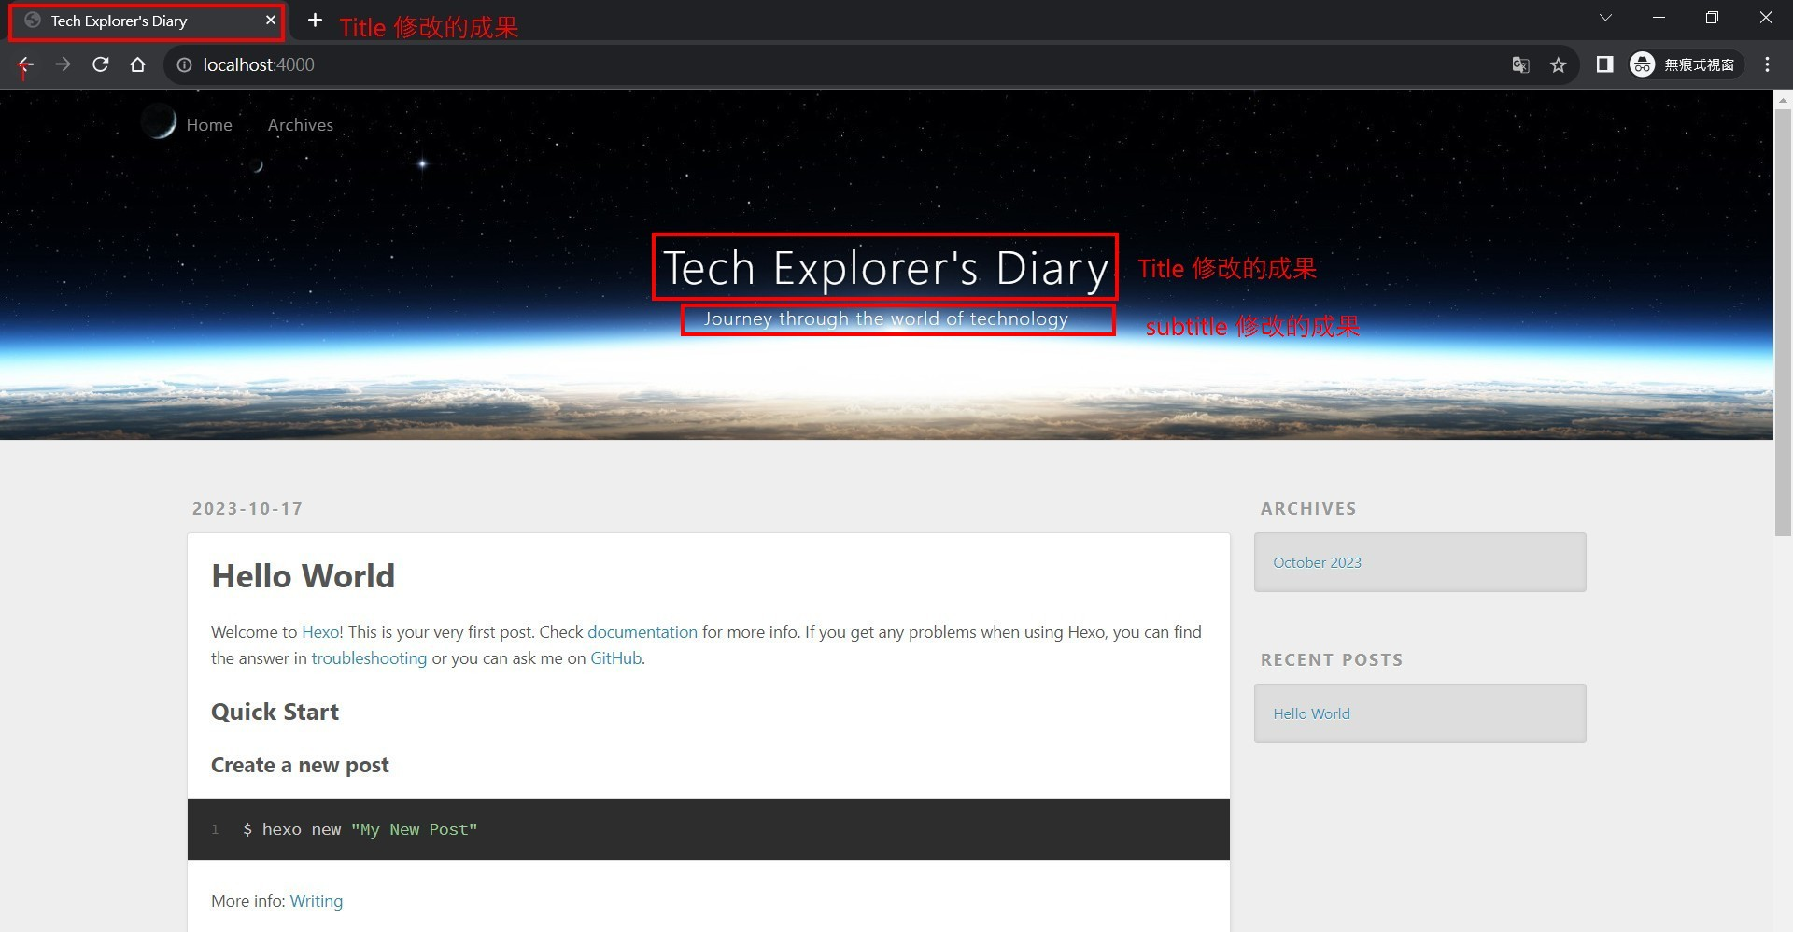View site information icon beside localhost

click(184, 64)
